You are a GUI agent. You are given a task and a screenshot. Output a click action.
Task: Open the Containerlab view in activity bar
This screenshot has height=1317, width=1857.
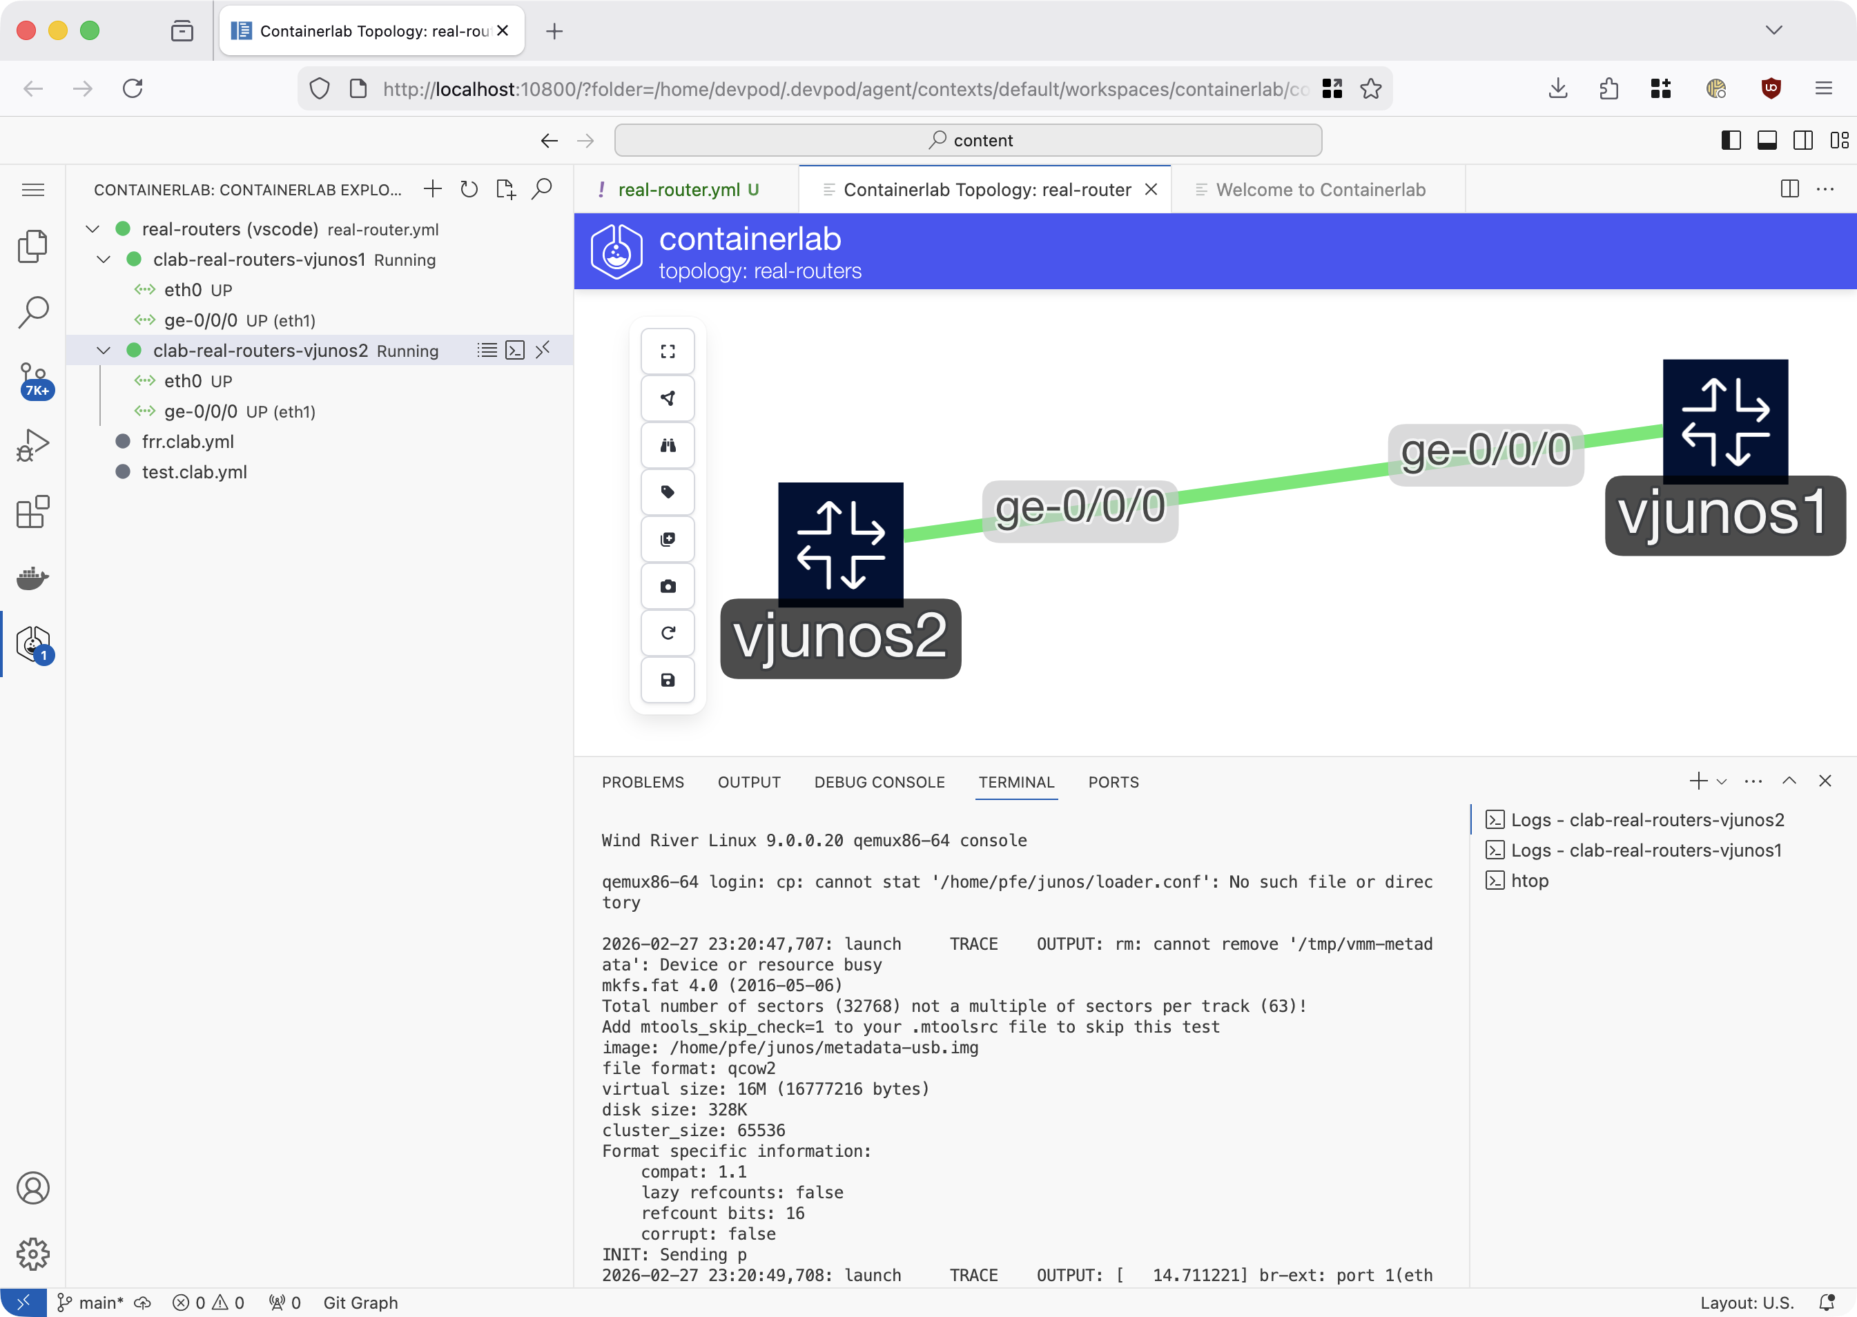(x=33, y=644)
